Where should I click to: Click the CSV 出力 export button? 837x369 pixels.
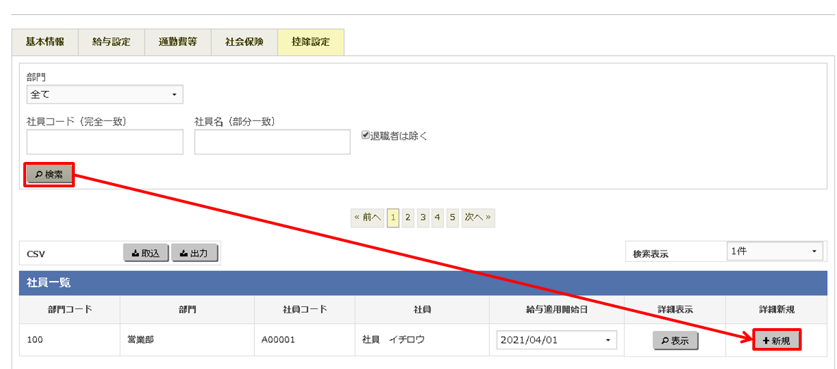pyautogui.click(x=194, y=254)
